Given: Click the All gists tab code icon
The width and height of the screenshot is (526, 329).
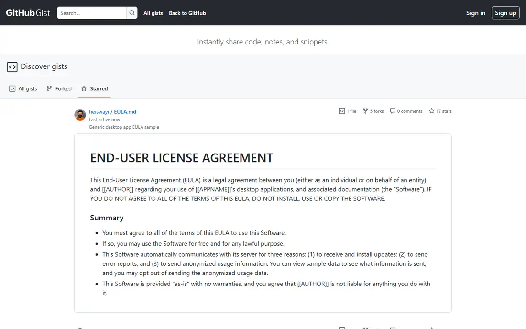Looking at the screenshot, I should coord(12,88).
